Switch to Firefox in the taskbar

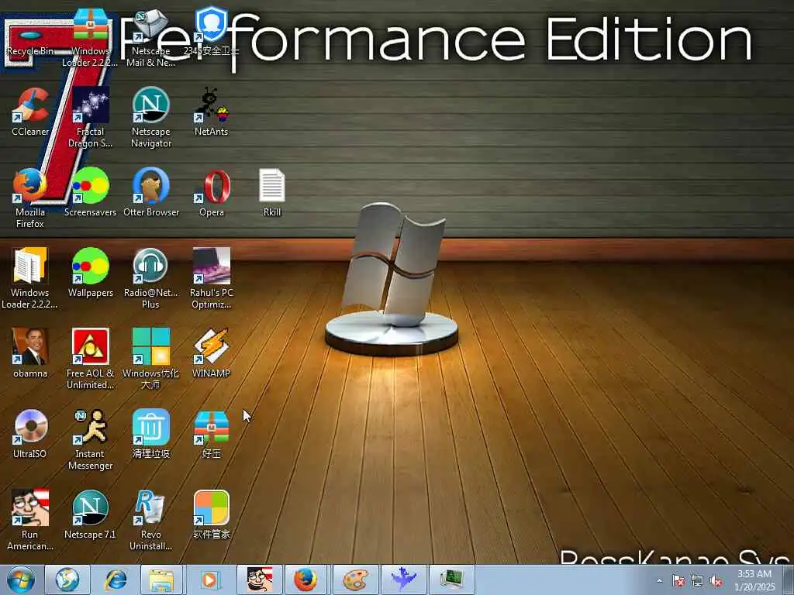click(x=306, y=580)
